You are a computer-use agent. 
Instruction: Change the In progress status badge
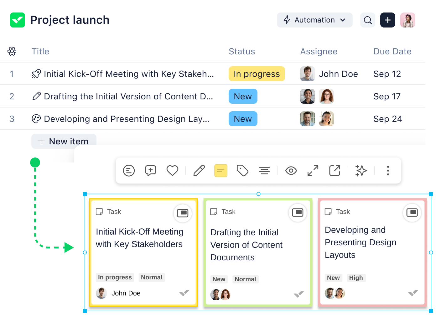tap(257, 74)
